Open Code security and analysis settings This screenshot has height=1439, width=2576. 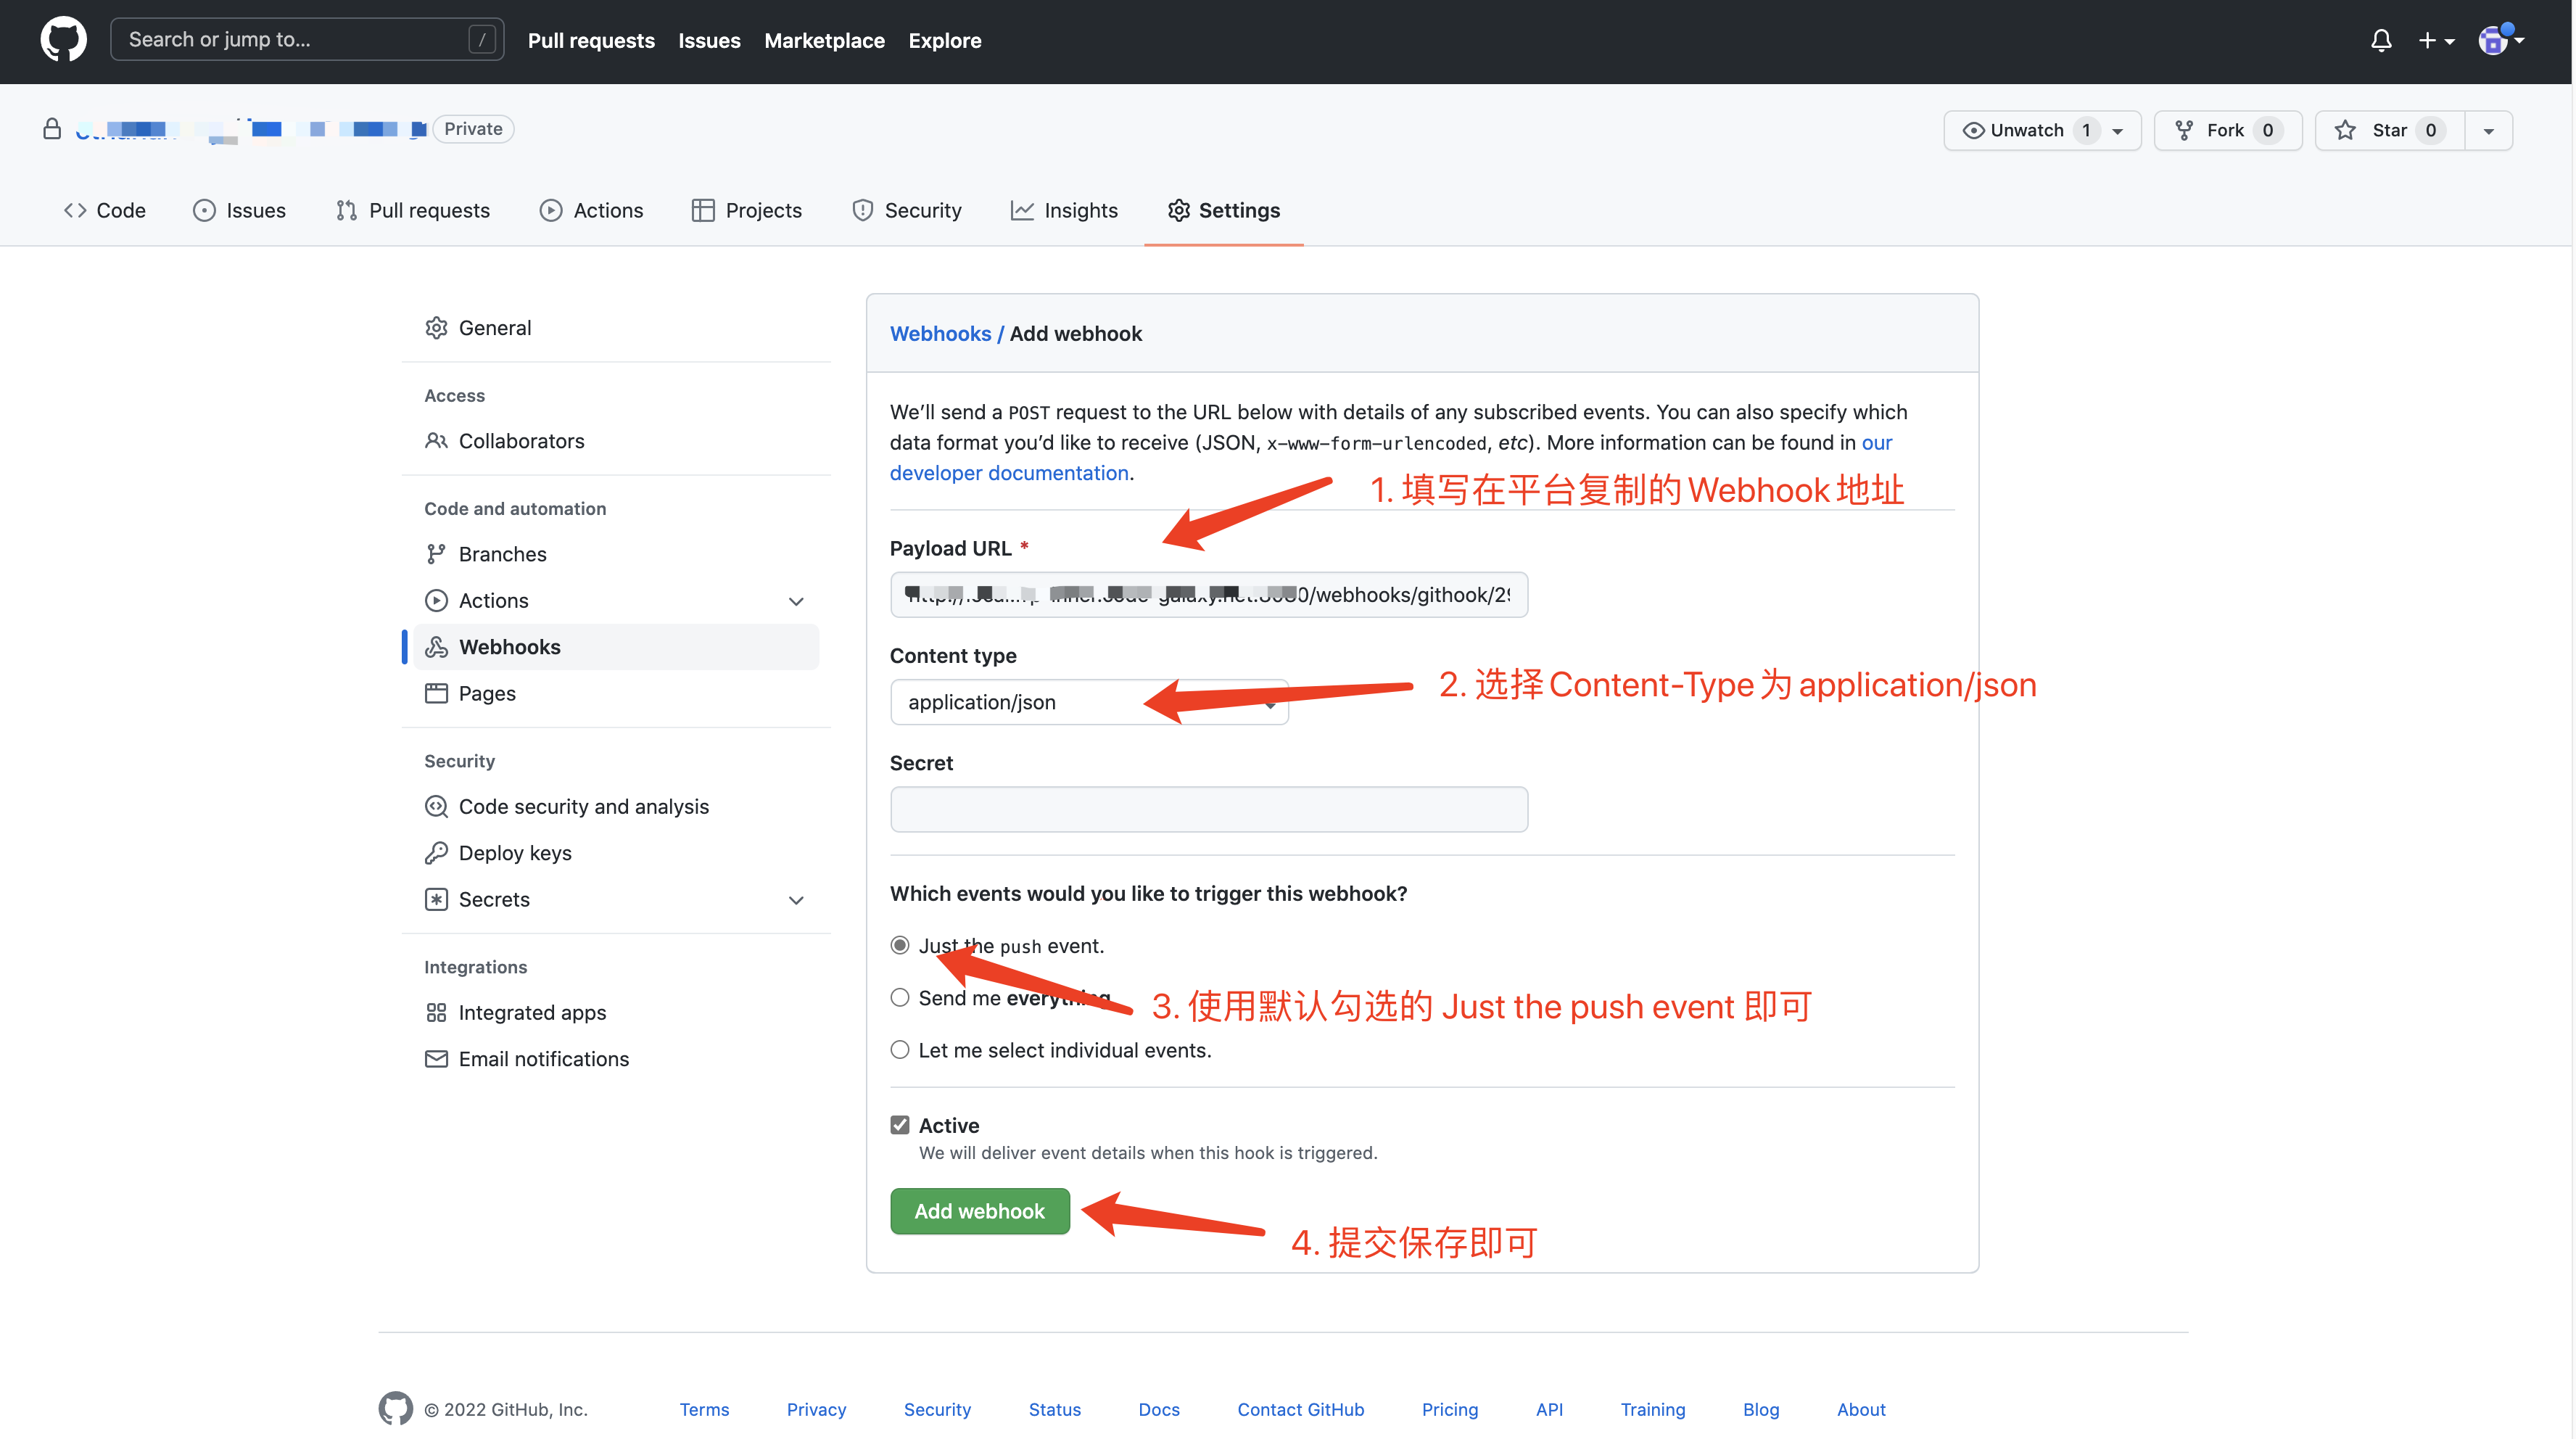(583, 805)
